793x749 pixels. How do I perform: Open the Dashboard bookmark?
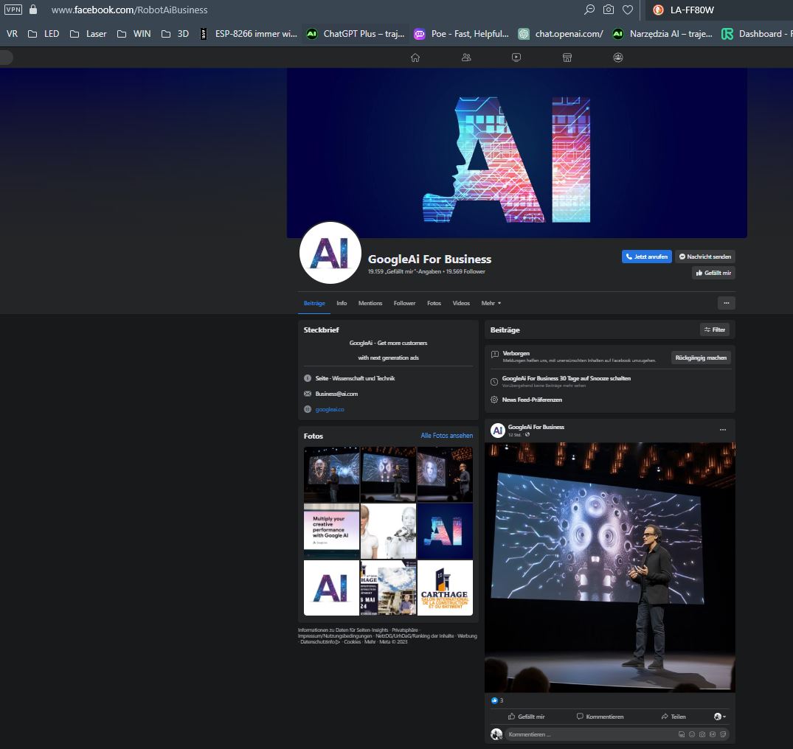point(757,34)
